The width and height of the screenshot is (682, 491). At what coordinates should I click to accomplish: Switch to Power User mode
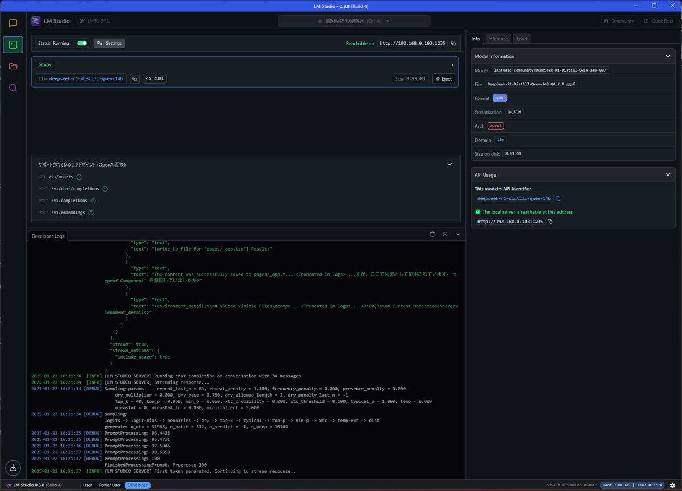tap(110, 485)
